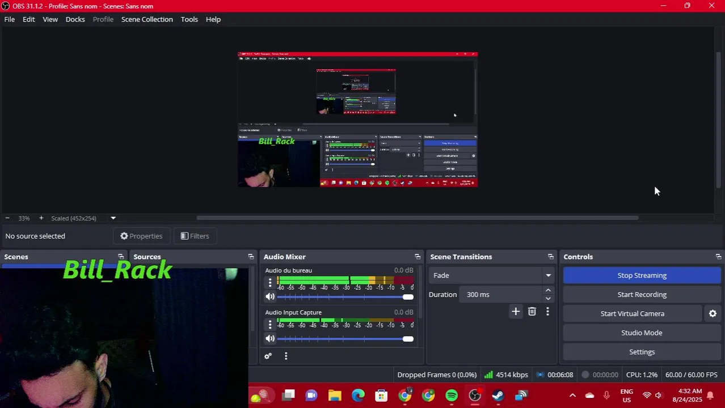Open virtual camera settings gear
This screenshot has height=408, width=725.
click(x=713, y=314)
